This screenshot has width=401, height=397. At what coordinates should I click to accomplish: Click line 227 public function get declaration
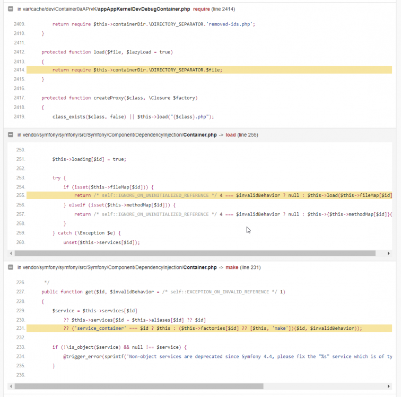[x=163, y=292]
